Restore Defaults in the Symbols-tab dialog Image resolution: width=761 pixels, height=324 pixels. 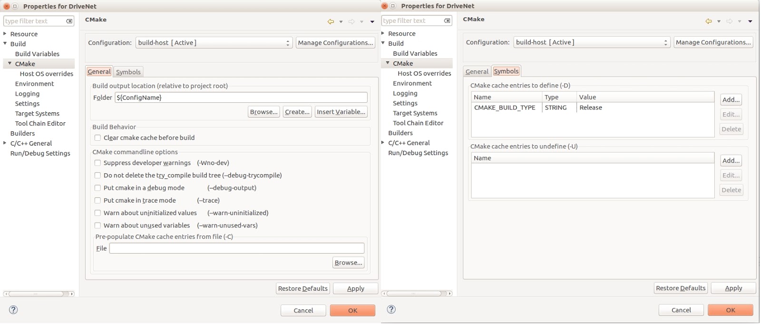click(x=681, y=288)
